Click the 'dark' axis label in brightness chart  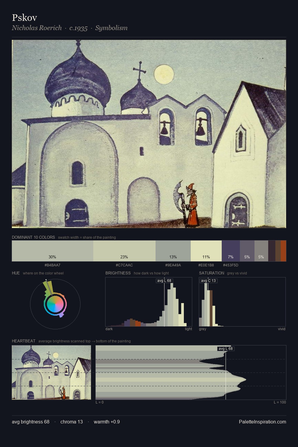pos(109,329)
